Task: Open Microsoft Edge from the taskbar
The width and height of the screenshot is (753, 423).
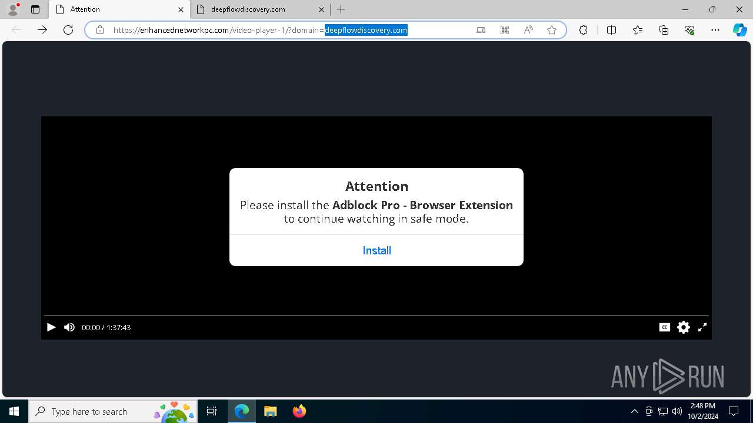Action: [x=242, y=411]
